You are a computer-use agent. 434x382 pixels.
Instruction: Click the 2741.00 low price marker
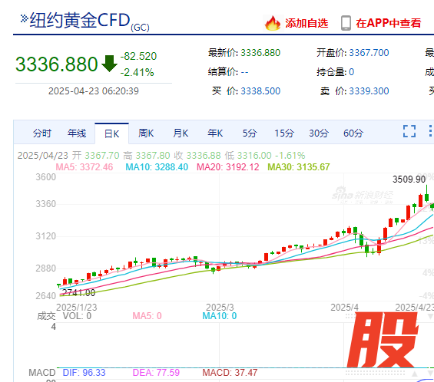78,293
